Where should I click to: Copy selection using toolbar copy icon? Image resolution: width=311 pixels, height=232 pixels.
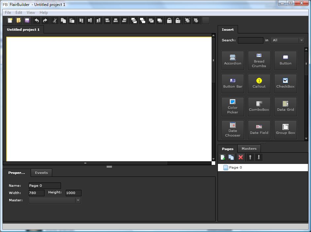tap(63, 20)
